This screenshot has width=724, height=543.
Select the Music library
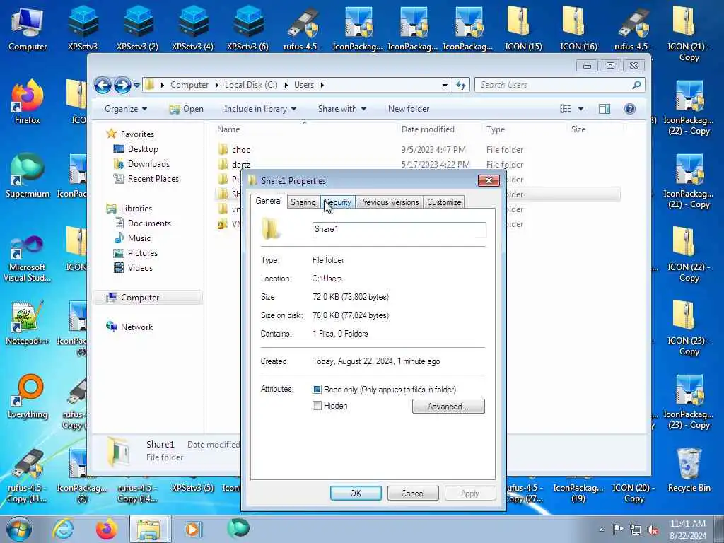pos(139,238)
